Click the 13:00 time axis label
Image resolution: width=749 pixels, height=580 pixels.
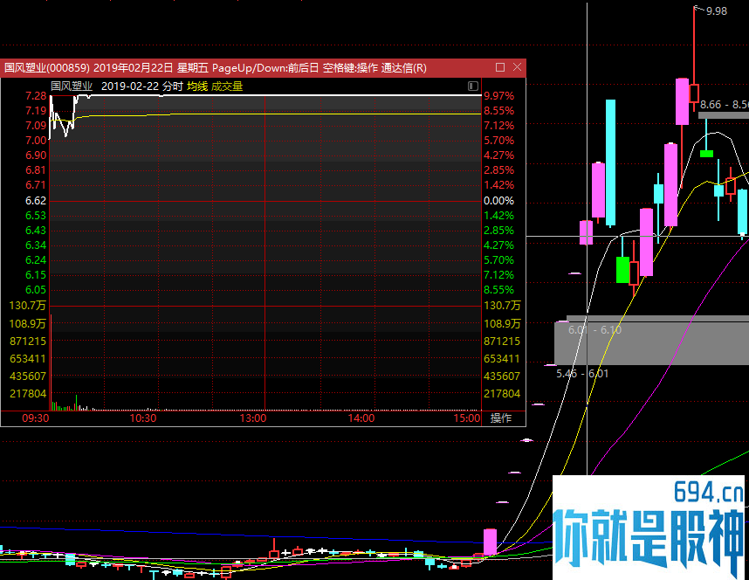point(252,418)
